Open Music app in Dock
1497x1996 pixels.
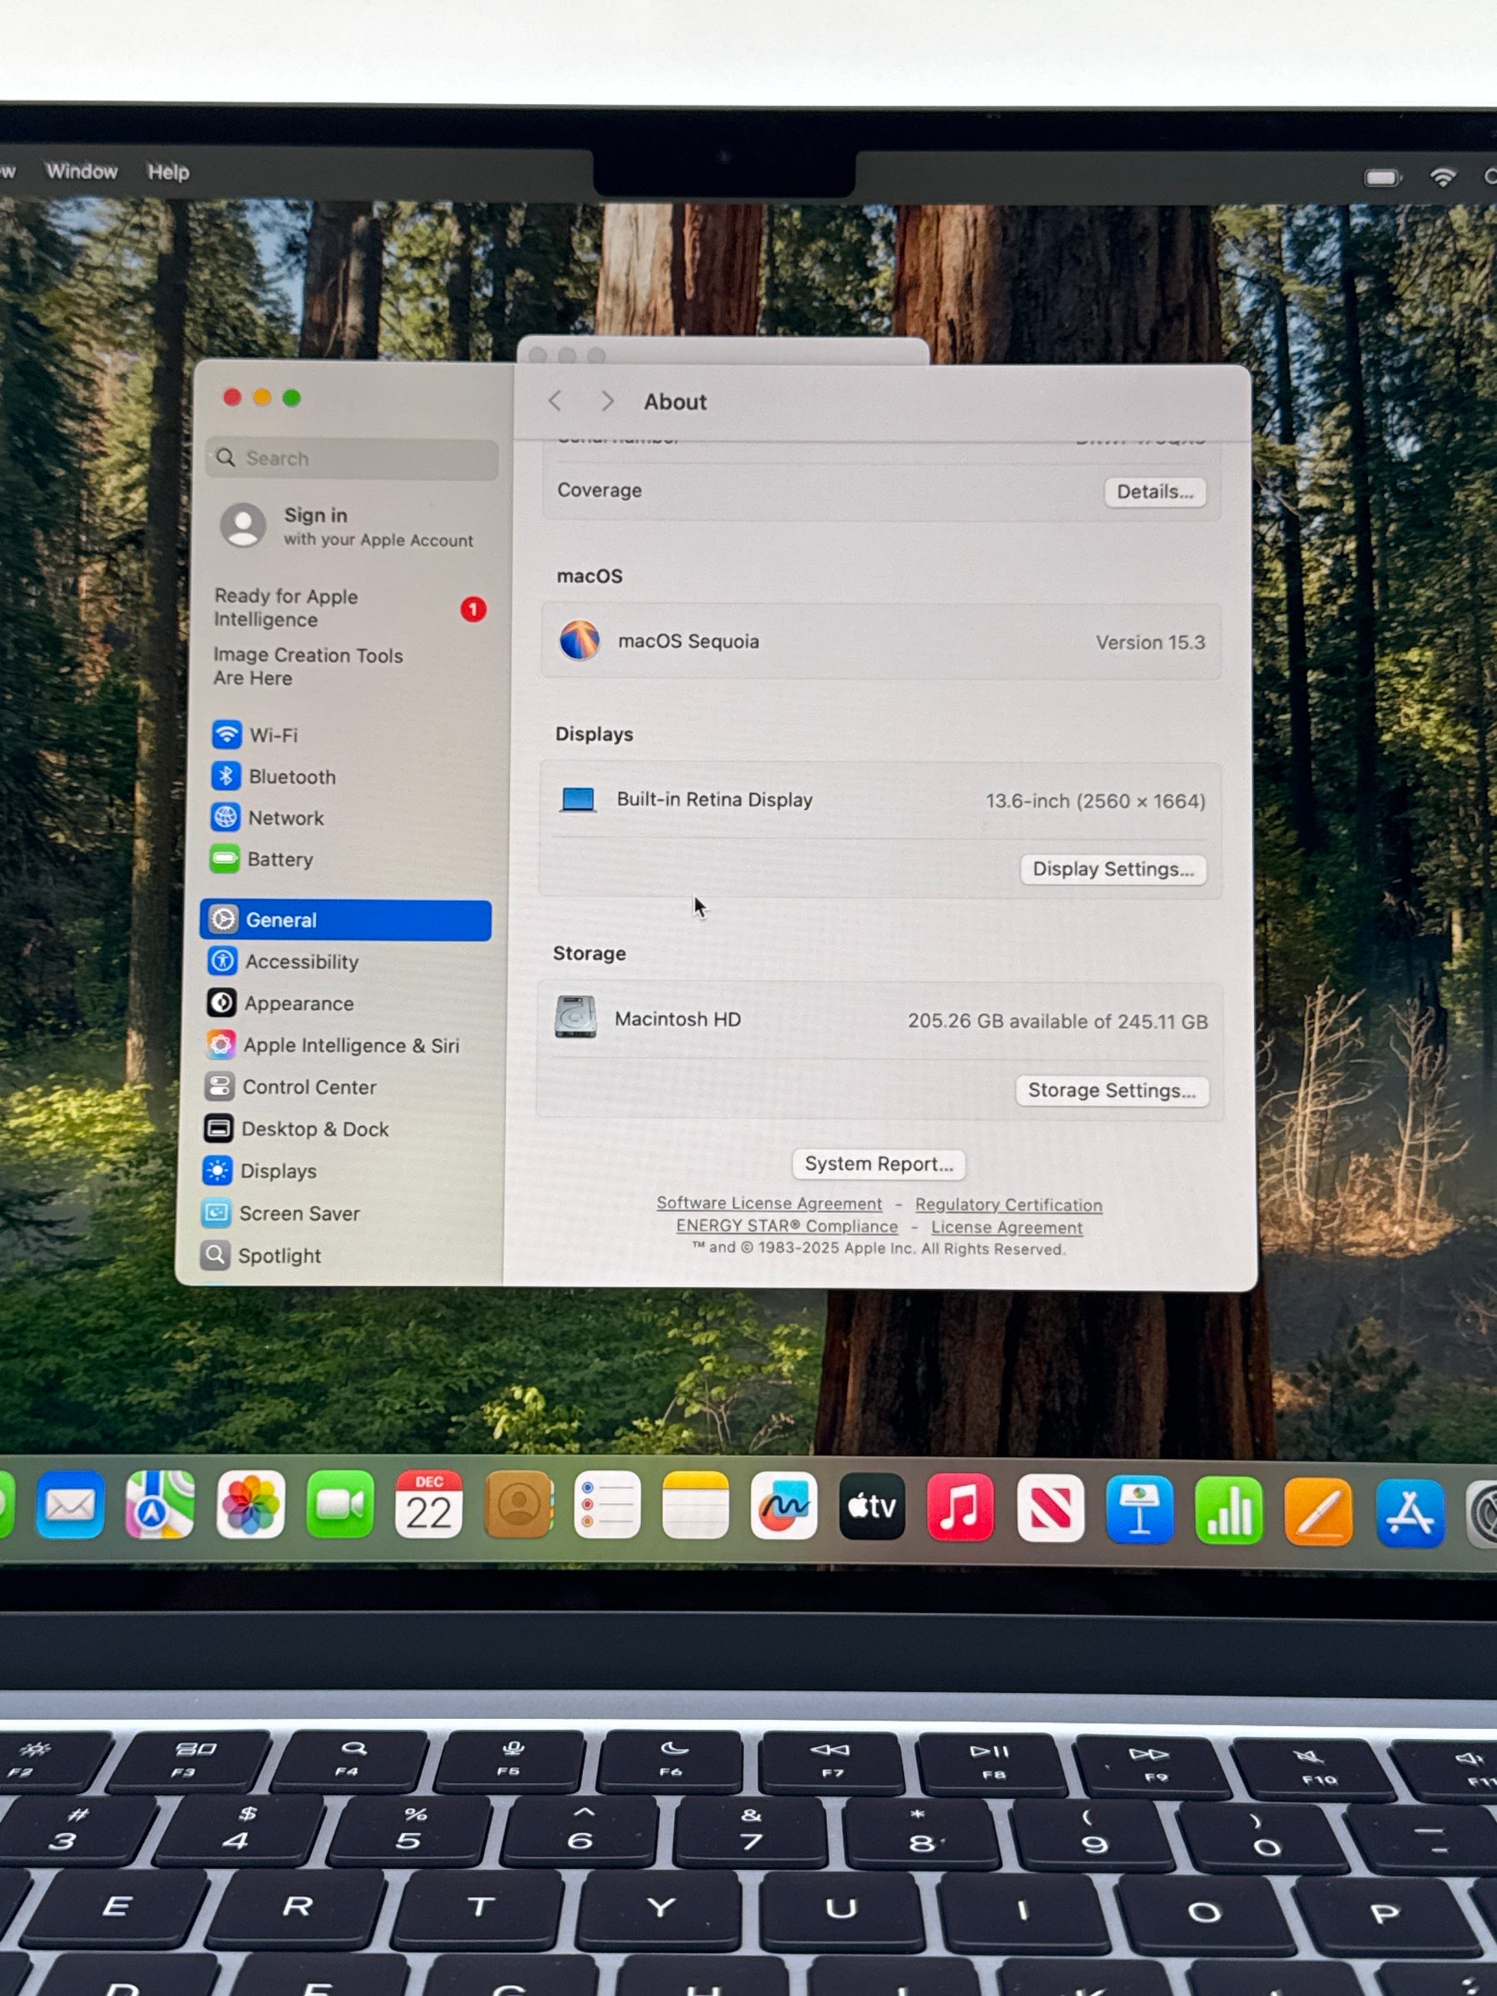[960, 1507]
